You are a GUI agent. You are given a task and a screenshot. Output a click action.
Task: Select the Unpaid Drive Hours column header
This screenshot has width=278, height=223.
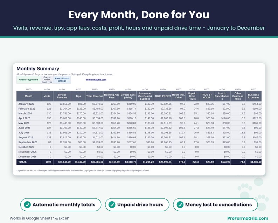click(192, 96)
